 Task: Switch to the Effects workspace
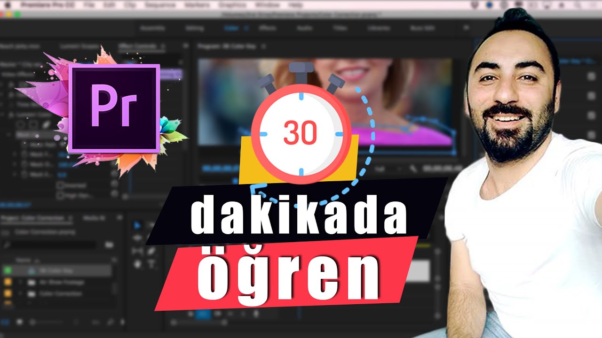click(x=267, y=28)
